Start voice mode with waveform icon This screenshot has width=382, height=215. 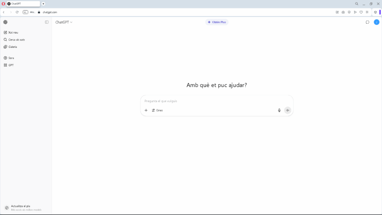[x=288, y=110]
